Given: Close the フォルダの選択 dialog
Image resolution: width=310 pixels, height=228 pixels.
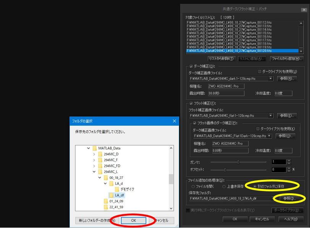Looking at the screenshot, I should [x=174, y=121].
